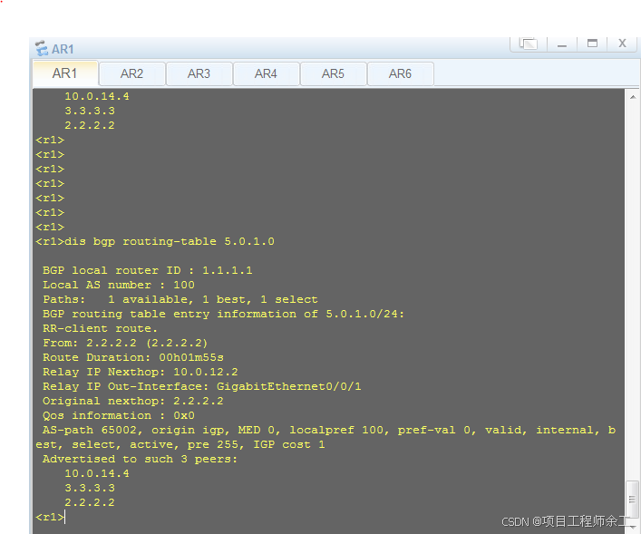This screenshot has height=534, width=641.
Task: Click the last <r1> prompt with cursor
Action: [x=50, y=518]
